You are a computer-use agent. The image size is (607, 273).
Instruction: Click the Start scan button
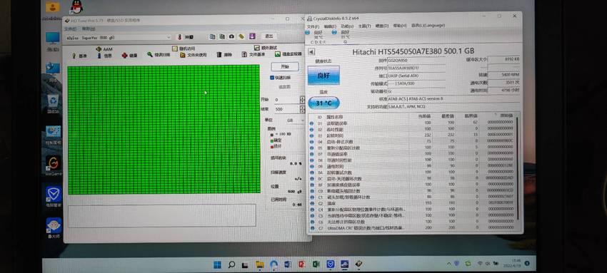click(285, 66)
